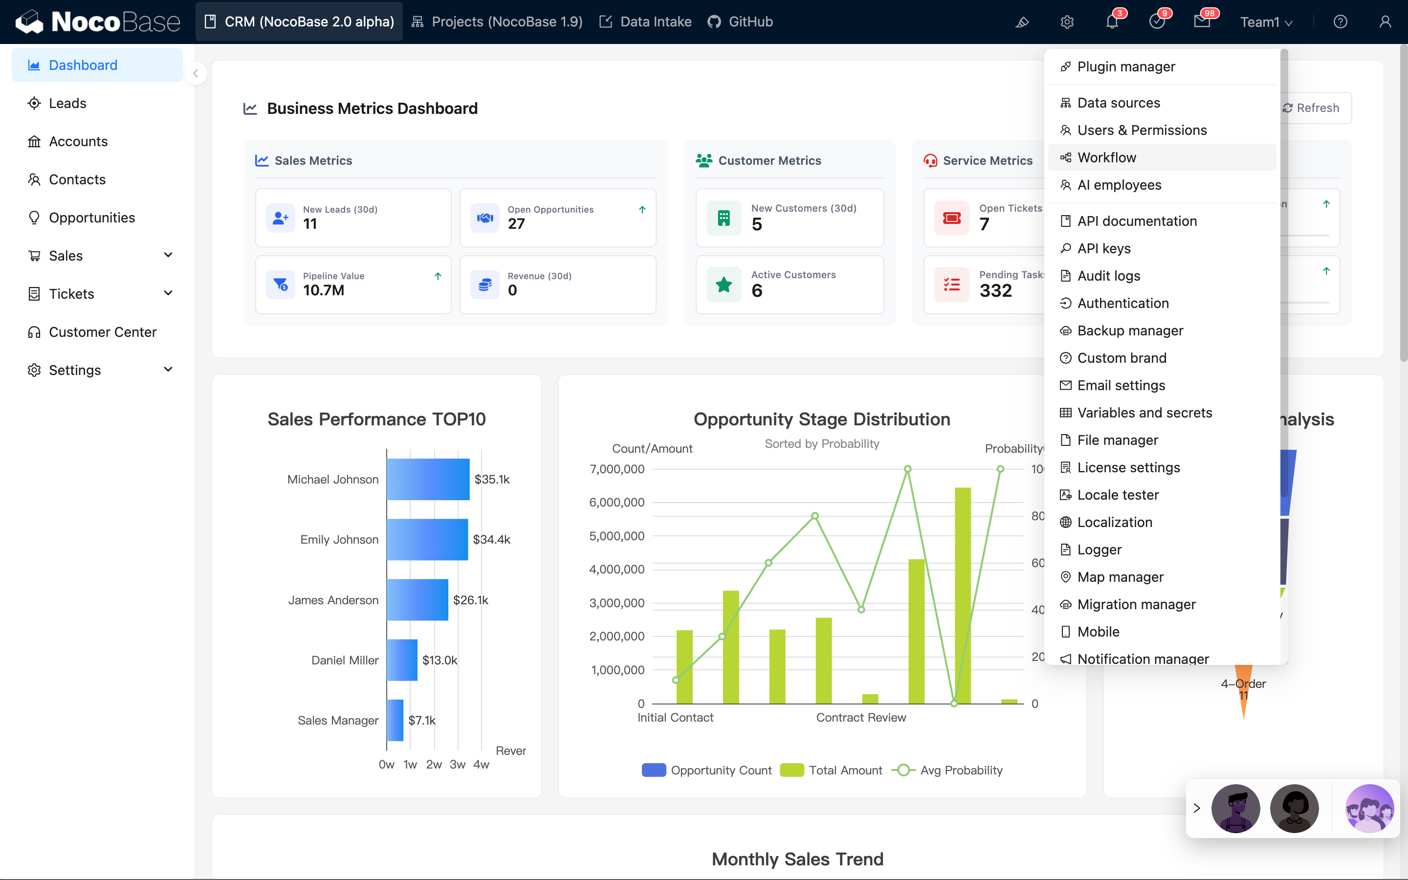Select the highlighter pen icon in the topbar
This screenshot has width=1408, height=880.
tap(1022, 22)
